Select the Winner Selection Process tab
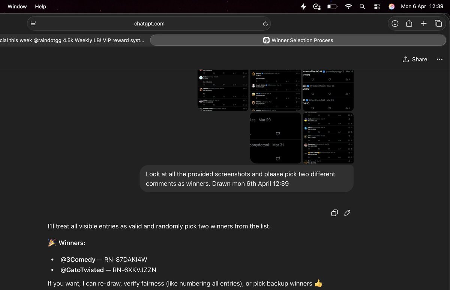Screen dimensions: 450x290 click(x=298, y=40)
